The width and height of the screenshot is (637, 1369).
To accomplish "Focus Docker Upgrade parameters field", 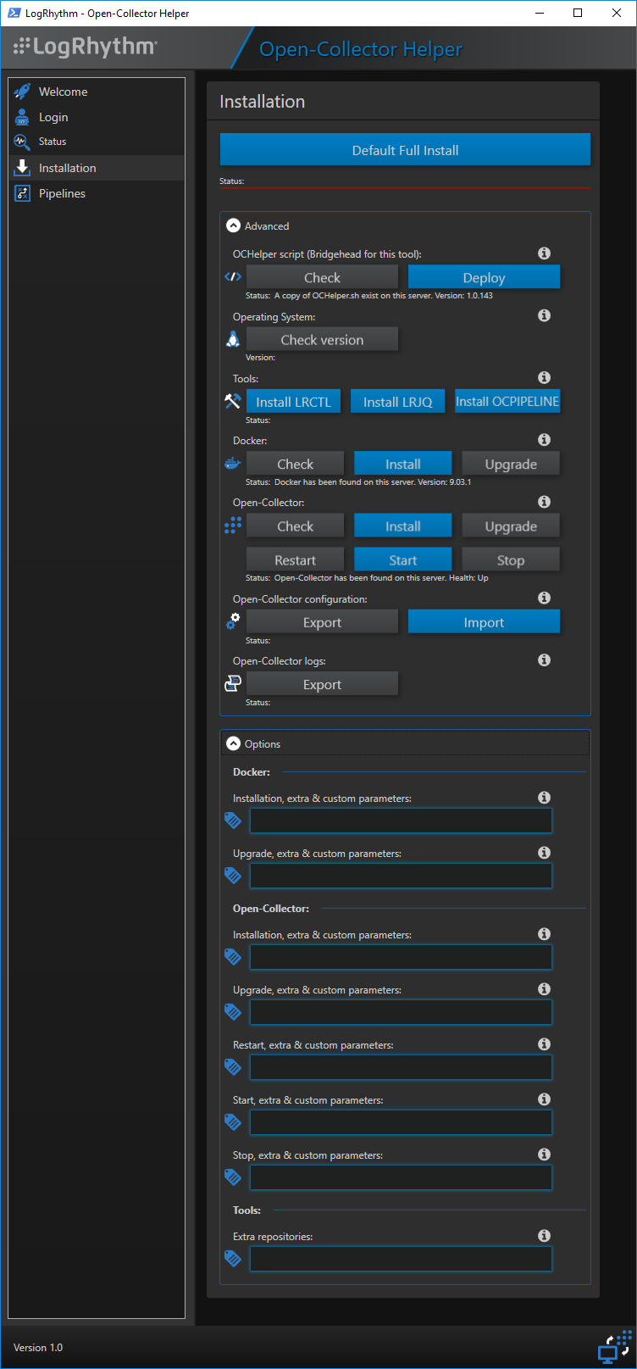I will click(x=401, y=876).
